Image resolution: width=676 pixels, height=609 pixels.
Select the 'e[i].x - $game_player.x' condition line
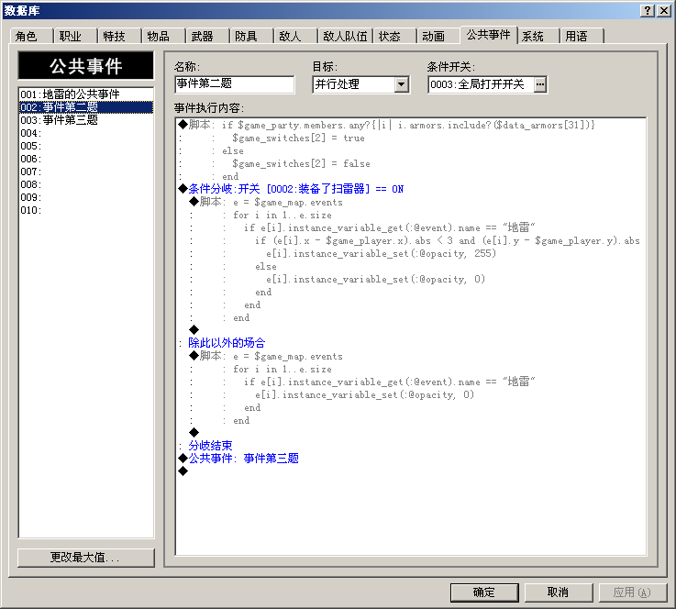pyautogui.click(x=411, y=240)
